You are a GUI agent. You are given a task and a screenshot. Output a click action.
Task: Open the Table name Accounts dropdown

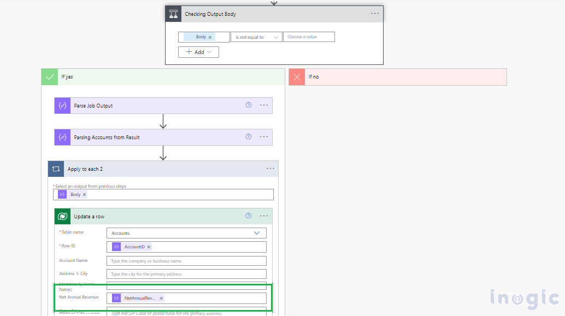coord(186,233)
